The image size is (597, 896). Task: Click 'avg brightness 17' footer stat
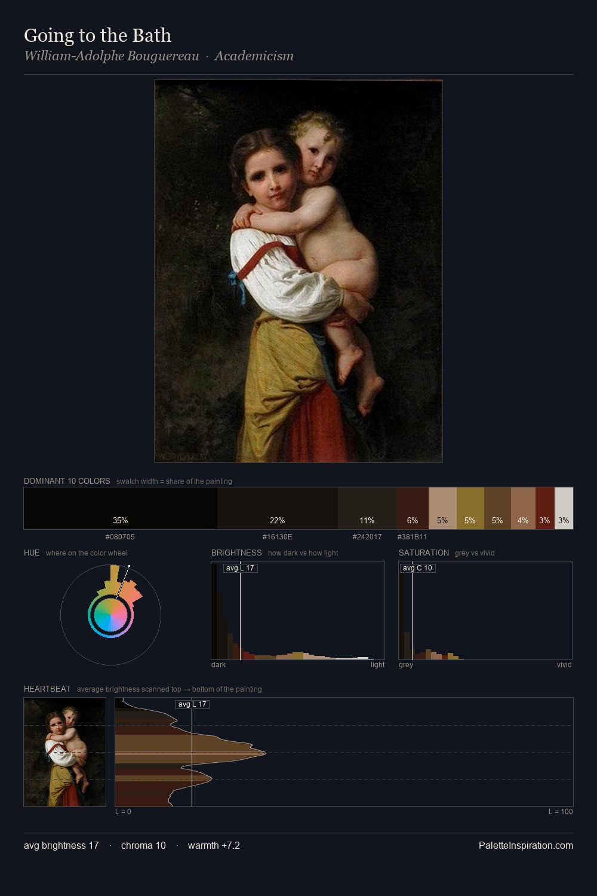pyautogui.click(x=61, y=846)
